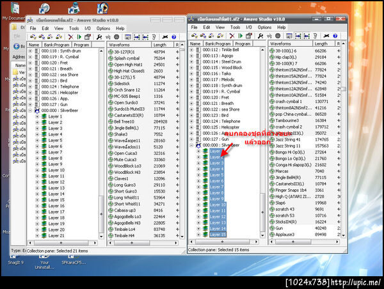Screen dimensions: 384x289
Task: Click Bank:Program column header in left window
Action: click(x=56, y=45)
